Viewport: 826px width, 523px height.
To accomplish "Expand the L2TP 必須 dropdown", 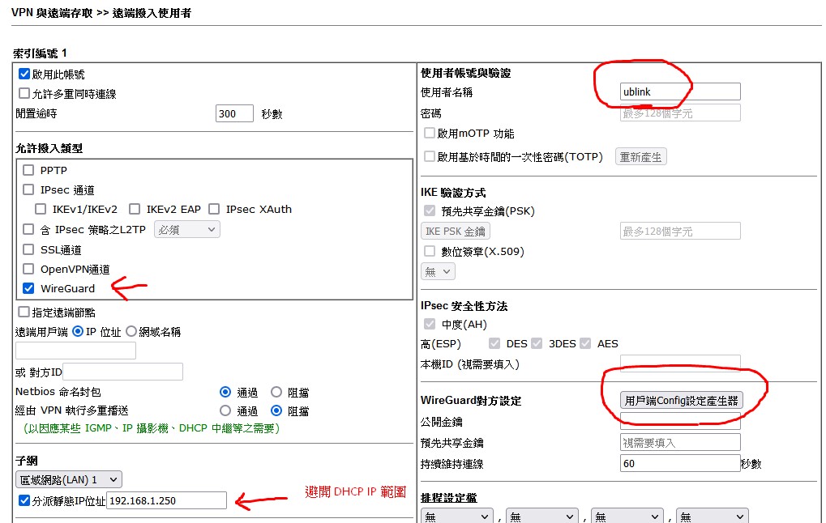I will pos(186,229).
